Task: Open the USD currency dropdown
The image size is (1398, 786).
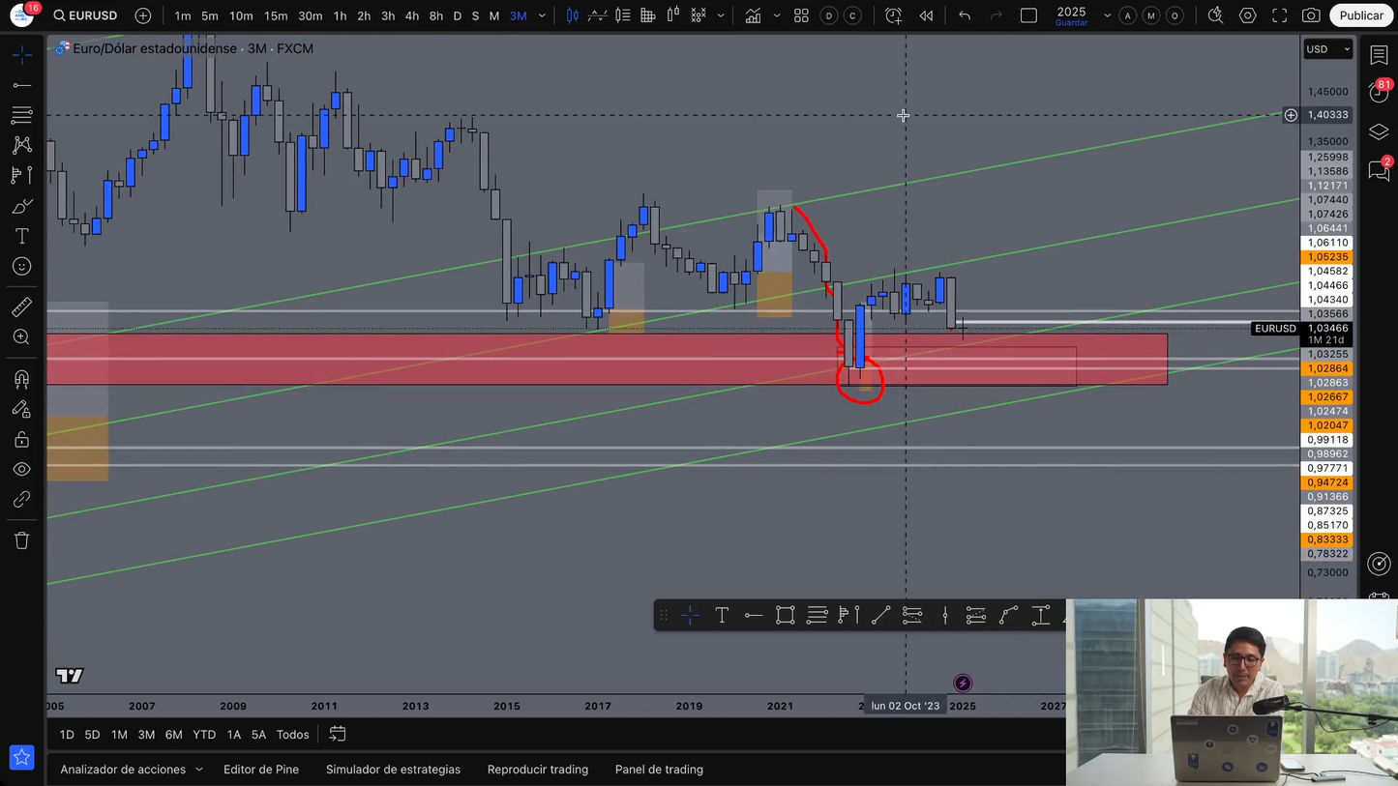Action: click(1327, 49)
